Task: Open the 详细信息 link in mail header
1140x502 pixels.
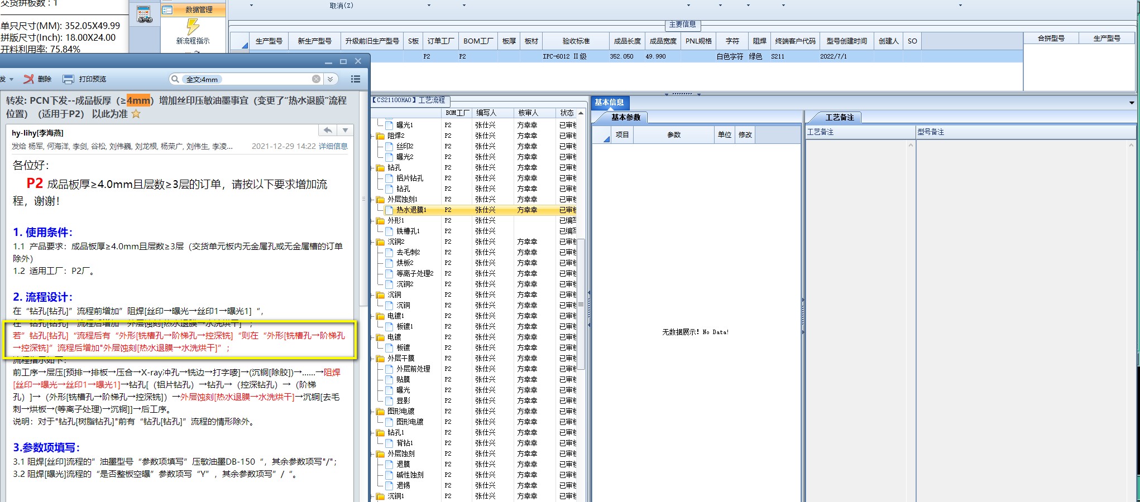Action: coord(333,146)
